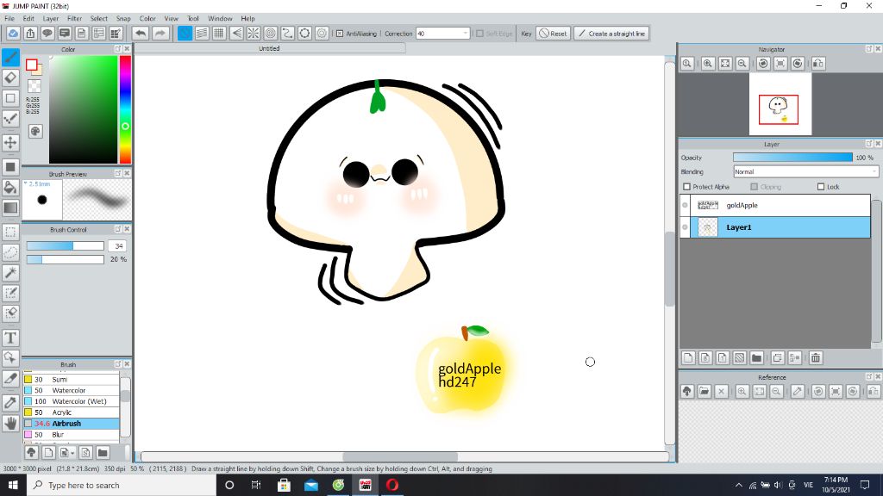Enable the radial snap guide
Screen dimensions: 883x496
pyautogui.click(x=254, y=34)
